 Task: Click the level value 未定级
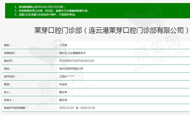point(63,84)
